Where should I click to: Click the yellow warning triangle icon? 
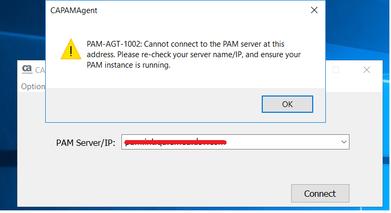tap(71, 49)
